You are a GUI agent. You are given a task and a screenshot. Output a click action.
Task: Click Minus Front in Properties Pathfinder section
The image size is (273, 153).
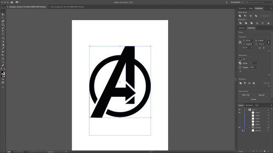pyautogui.click(x=245, y=83)
